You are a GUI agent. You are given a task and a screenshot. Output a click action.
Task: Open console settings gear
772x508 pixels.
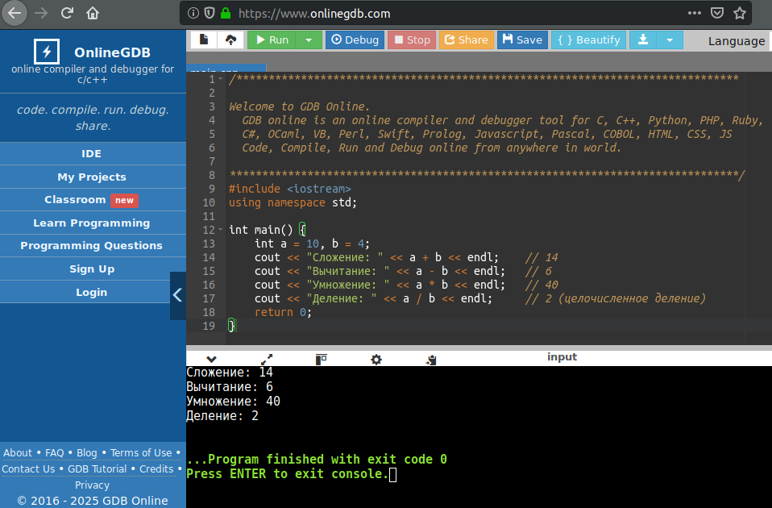(376, 359)
